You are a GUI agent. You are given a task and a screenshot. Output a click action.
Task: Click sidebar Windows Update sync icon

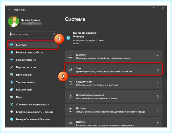click(12, 119)
